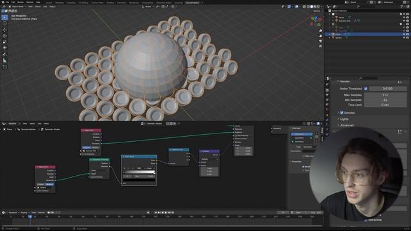Image resolution: width=411 pixels, height=231 pixels.
Task: Click Original button on upper Object Info node
Action: pyautogui.click(x=87, y=148)
